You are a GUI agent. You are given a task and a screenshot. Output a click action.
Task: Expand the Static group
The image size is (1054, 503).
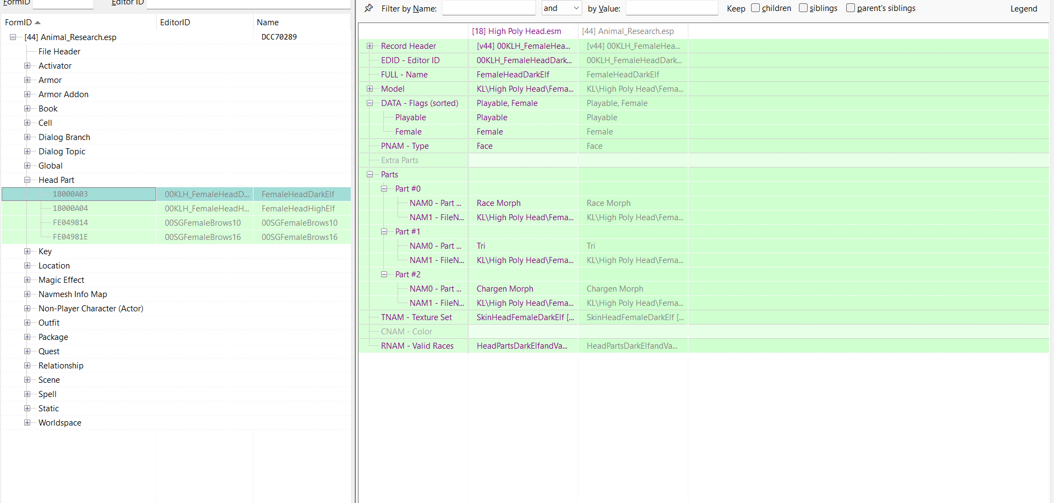[27, 409]
